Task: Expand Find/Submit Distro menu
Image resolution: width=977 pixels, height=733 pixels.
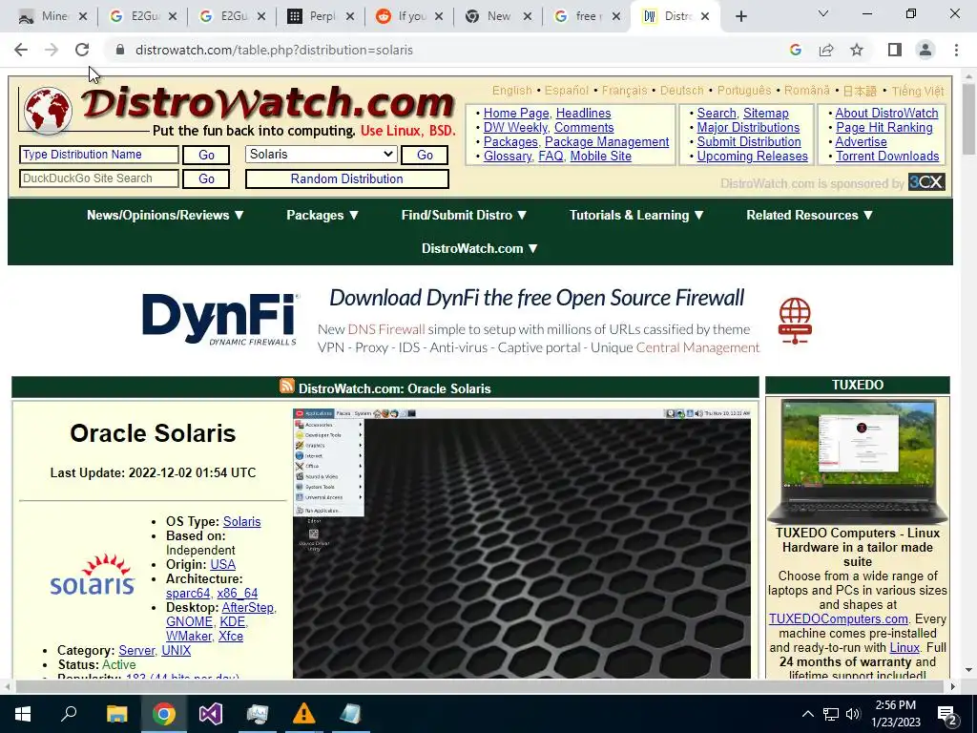Action: pos(465,215)
